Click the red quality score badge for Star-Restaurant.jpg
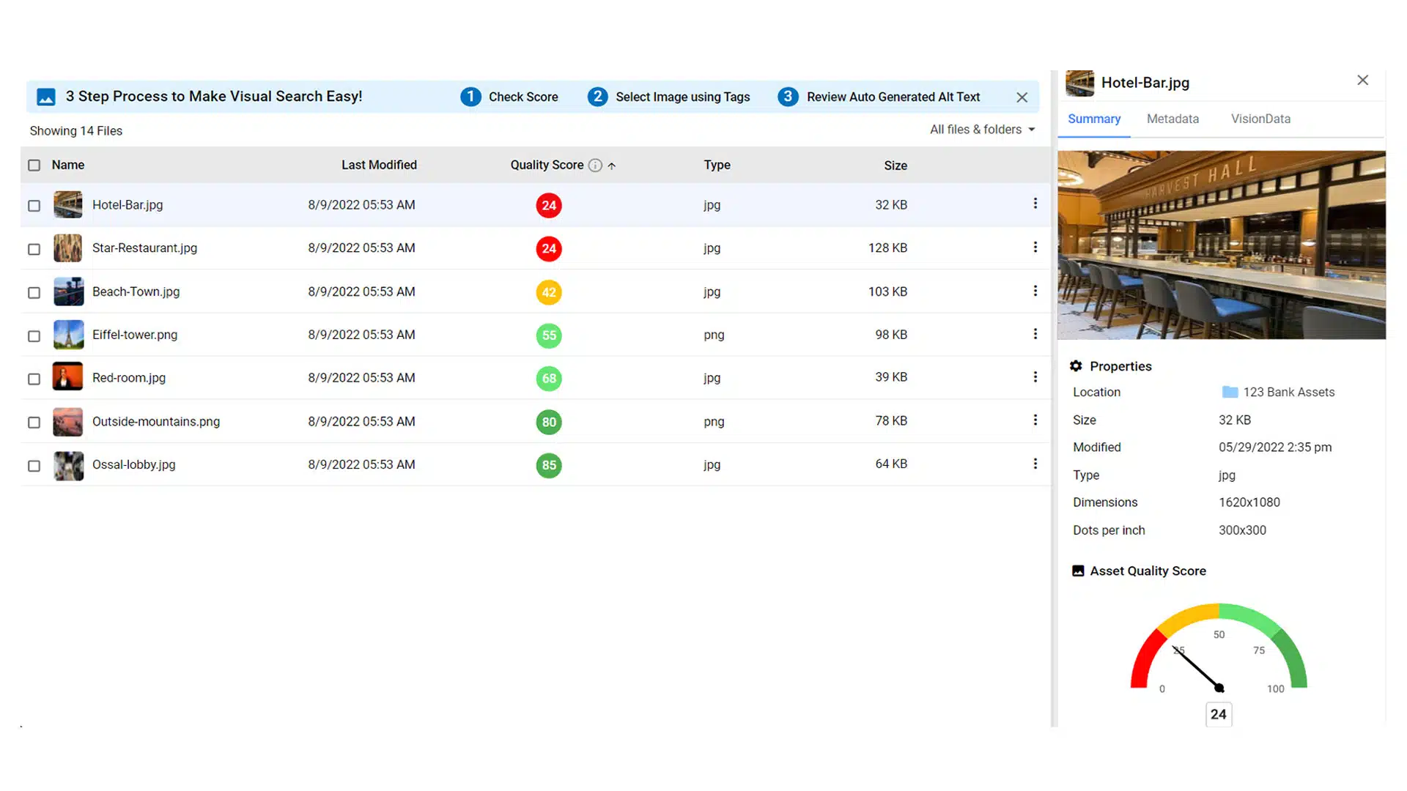 548,248
